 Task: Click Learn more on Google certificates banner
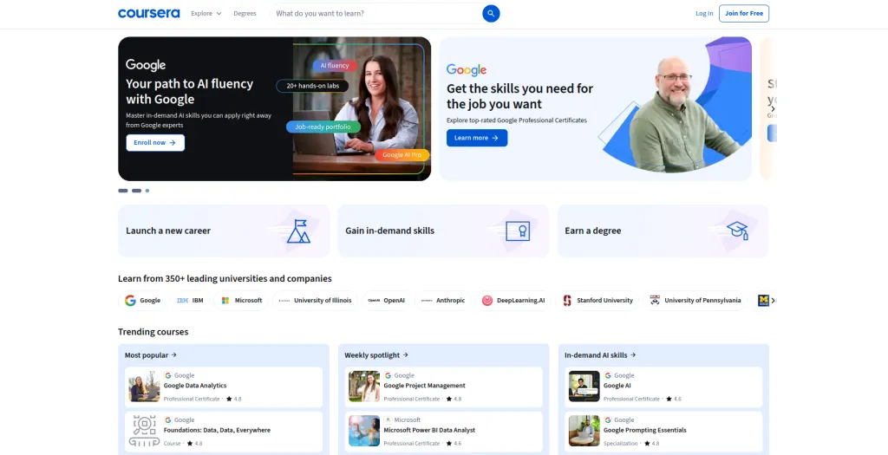pyautogui.click(x=477, y=138)
